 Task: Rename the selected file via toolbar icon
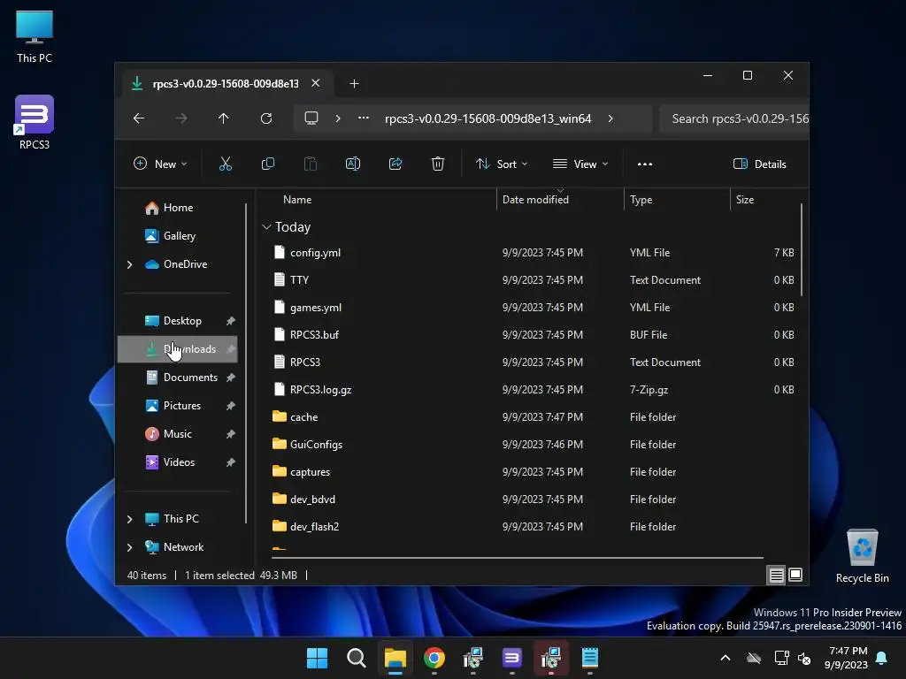click(x=352, y=164)
